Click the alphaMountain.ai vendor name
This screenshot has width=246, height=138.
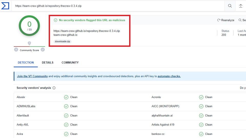(x=162, y=116)
